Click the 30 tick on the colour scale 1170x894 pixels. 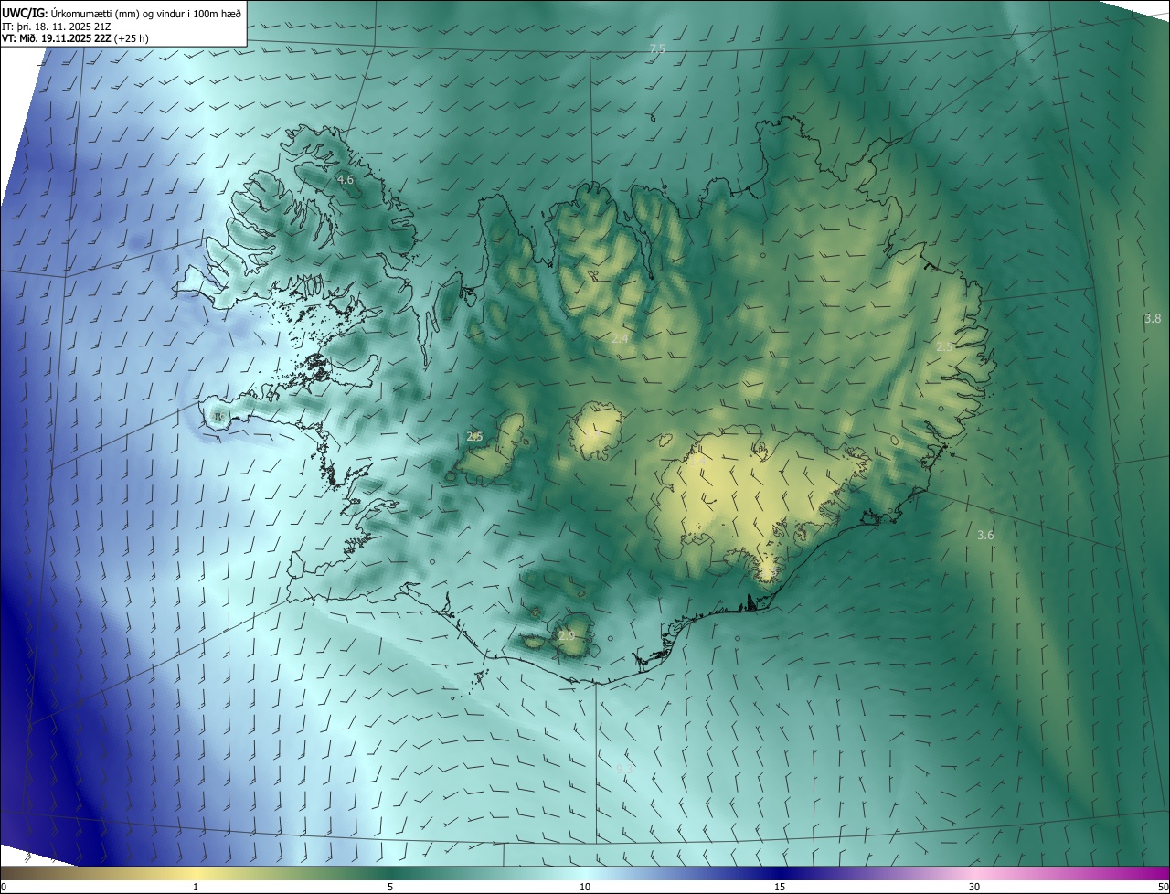click(x=974, y=888)
